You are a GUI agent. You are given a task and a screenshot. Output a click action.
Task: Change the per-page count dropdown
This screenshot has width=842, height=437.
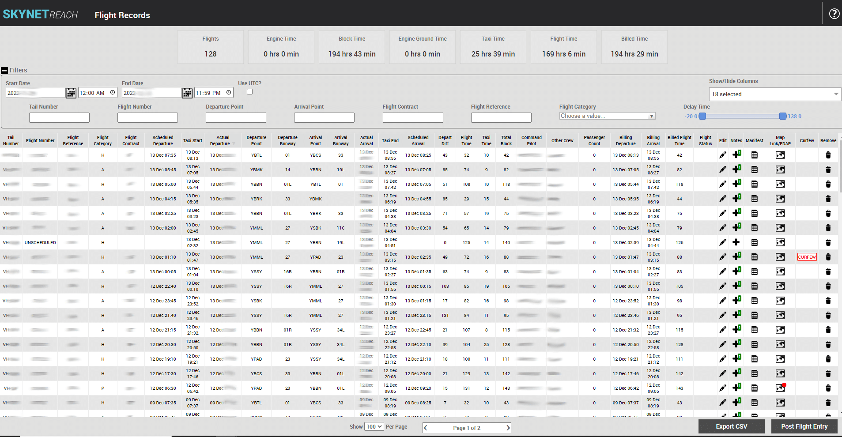[x=374, y=426]
